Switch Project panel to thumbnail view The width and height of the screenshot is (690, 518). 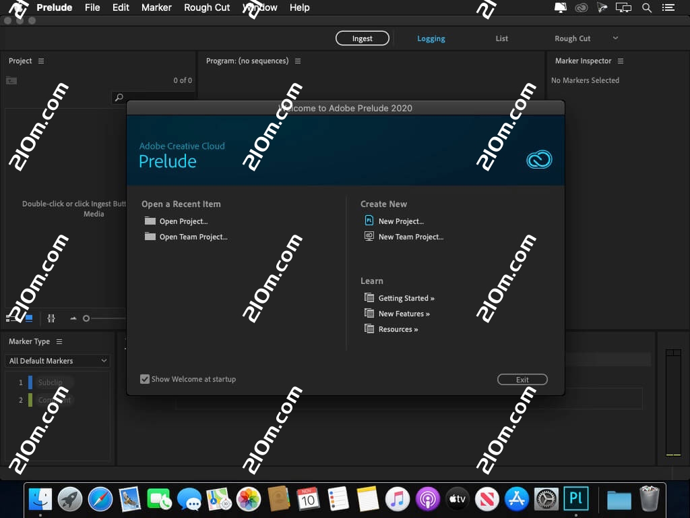[x=29, y=318]
